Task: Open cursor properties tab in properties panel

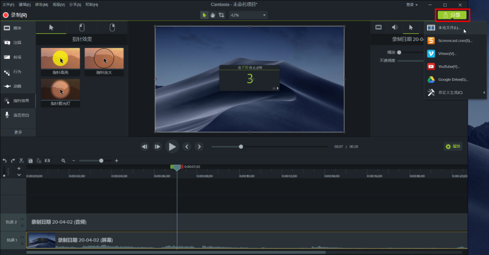Action: (x=411, y=28)
